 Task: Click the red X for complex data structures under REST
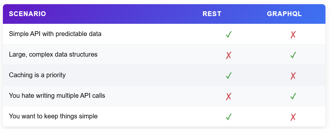pyautogui.click(x=229, y=55)
